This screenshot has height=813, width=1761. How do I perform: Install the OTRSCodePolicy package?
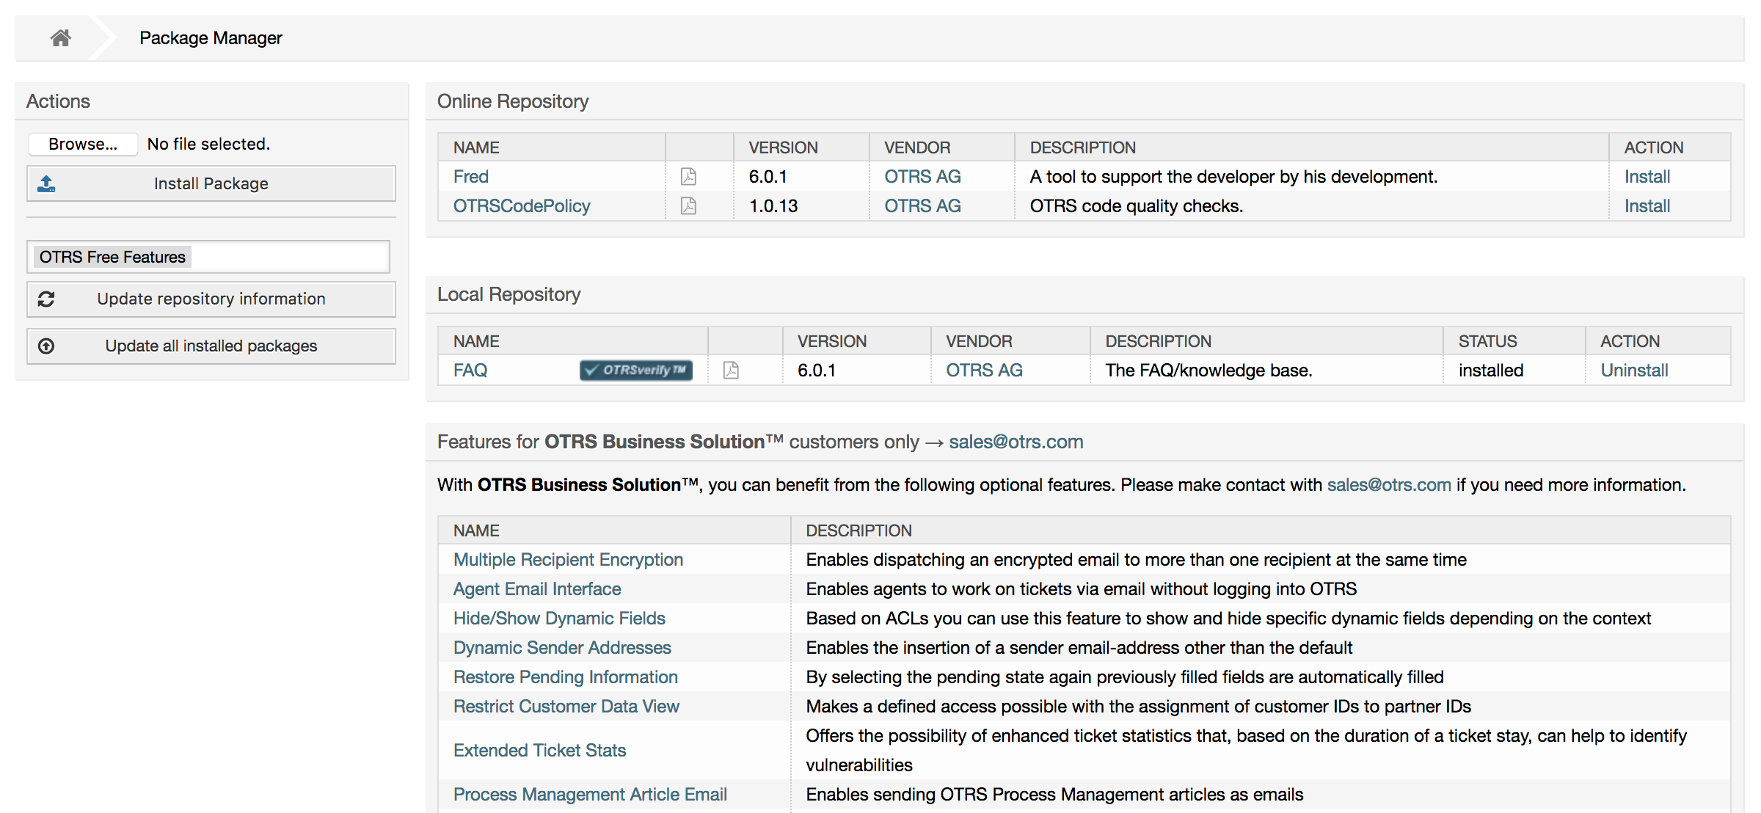pyautogui.click(x=1647, y=206)
